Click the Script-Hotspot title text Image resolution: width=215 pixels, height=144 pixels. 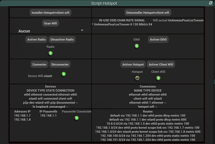click(104, 3)
